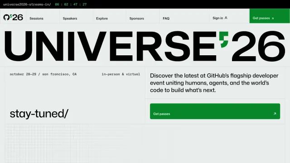Click the countdown timer 06 : 02 : 47 : 27
This screenshot has height=163, width=290.
pos(71,4)
